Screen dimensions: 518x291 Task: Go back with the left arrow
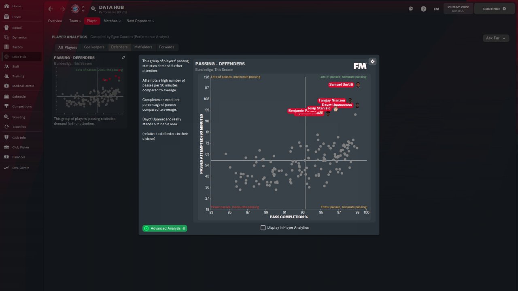pyautogui.click(x=51, y=9)
